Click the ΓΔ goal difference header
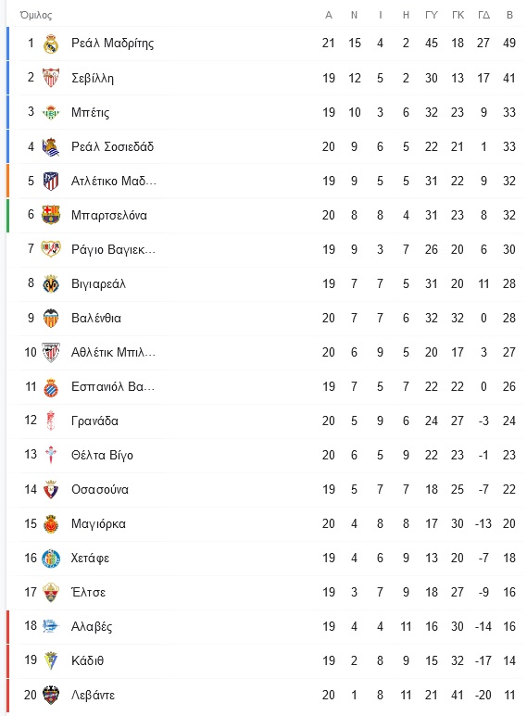Viewport: 527px width, 716px height. tap(483, 15)
